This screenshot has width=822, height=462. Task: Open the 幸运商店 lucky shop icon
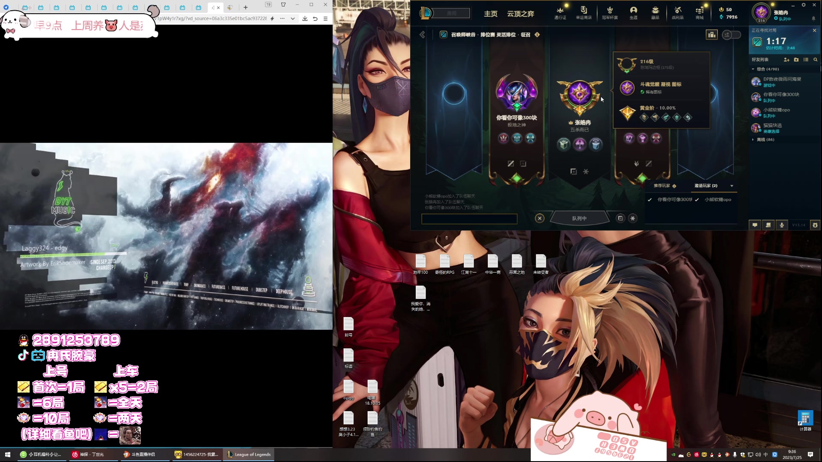pyautogui.click(x=584, y=12)
